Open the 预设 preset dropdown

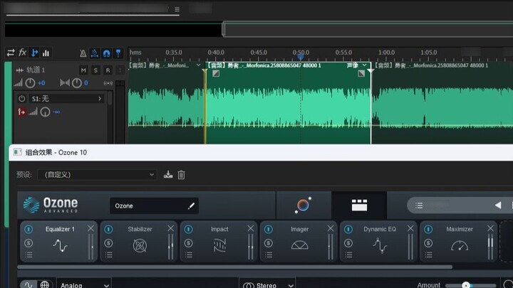pyautogui.click(x=100, y=175)
